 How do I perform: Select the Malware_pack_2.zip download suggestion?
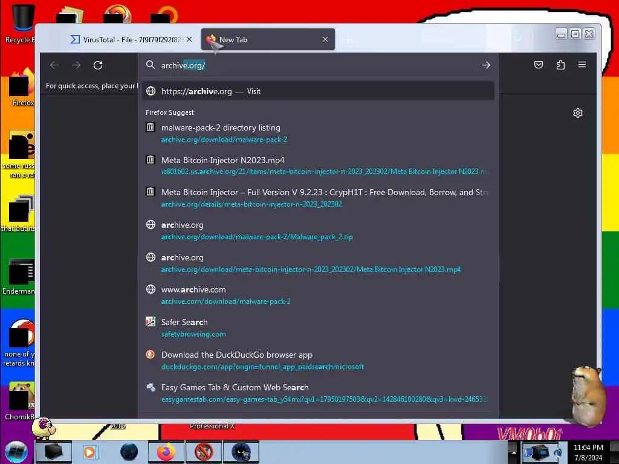(318, 230)
